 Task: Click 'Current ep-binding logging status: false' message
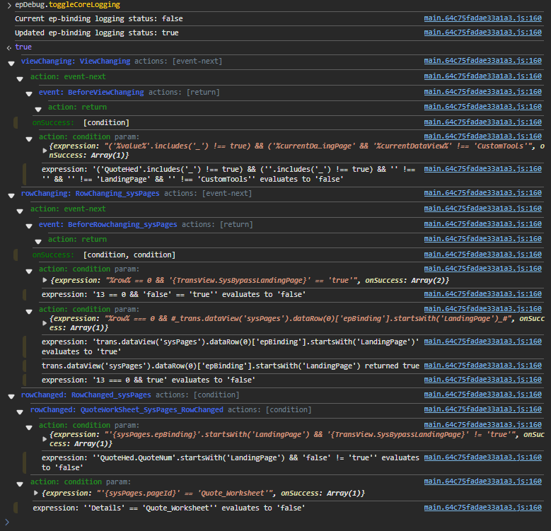[99, 18]
